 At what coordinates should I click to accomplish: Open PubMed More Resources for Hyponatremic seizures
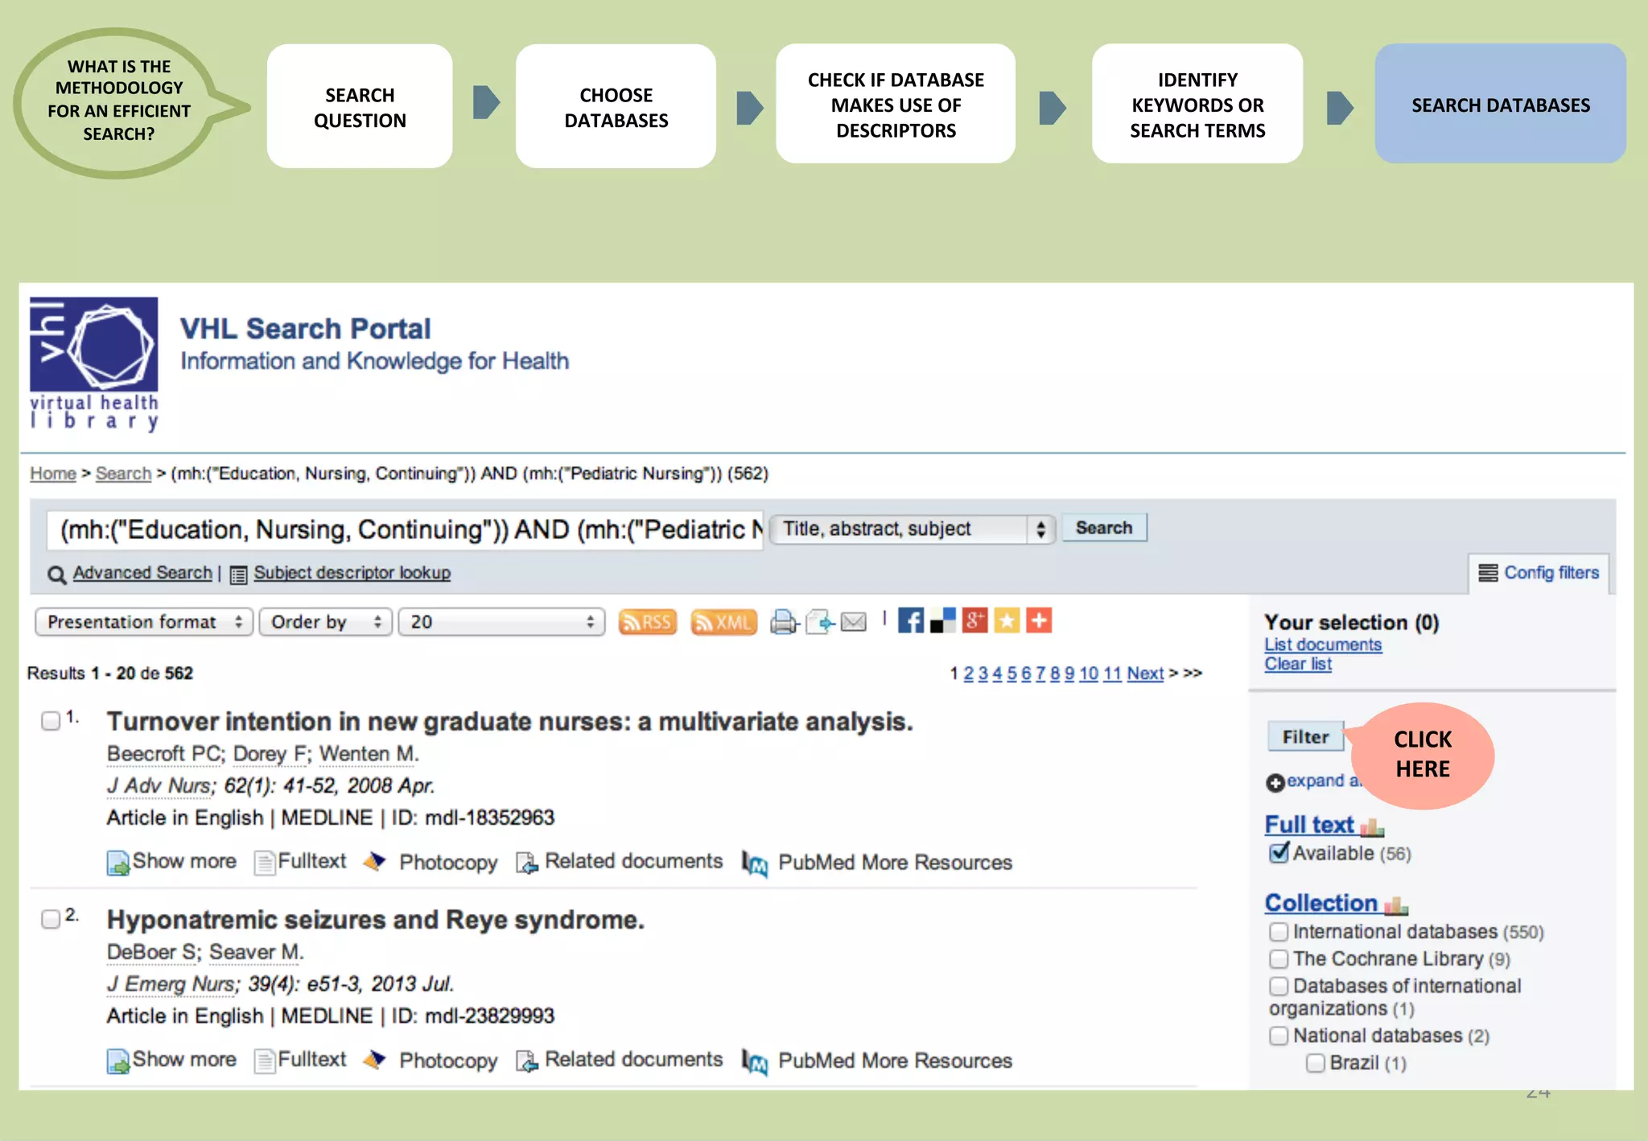(895, 1061)
